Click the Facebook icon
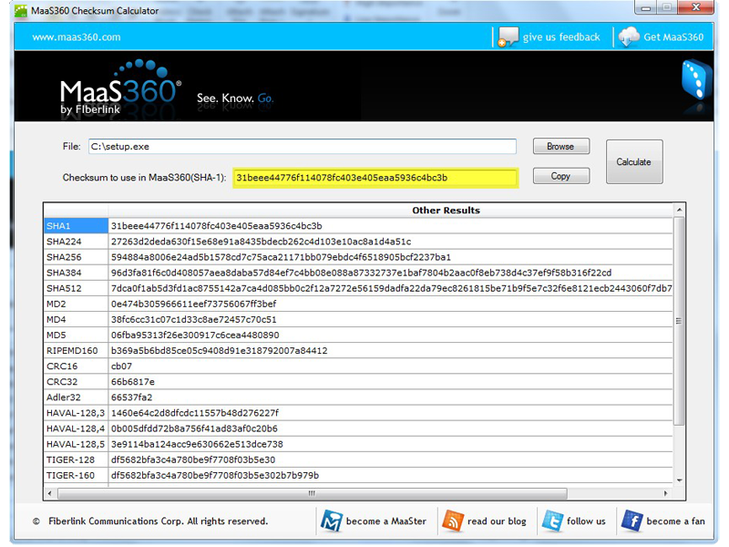The image size is (729, 547). [x=631, y=521]
